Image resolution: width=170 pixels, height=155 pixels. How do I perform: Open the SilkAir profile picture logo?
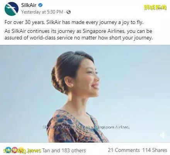coord(12,9)
